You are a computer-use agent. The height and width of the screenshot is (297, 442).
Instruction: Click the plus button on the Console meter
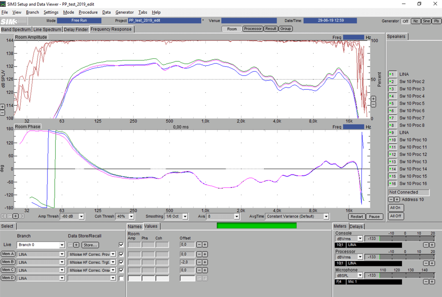tap(432, 245)
